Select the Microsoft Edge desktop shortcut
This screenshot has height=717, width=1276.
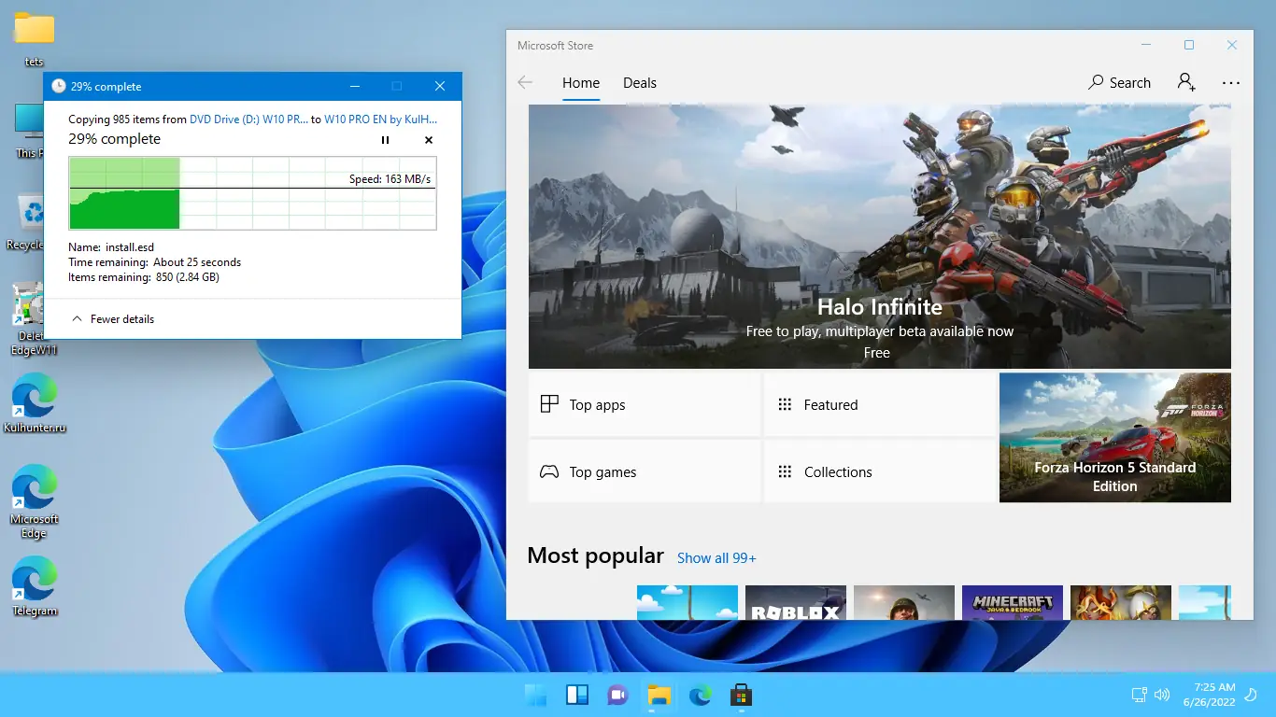[35, 501]
